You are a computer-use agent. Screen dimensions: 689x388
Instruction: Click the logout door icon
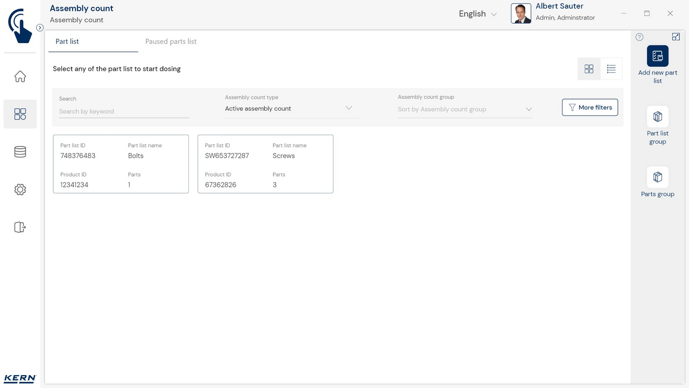coord(20,227)
